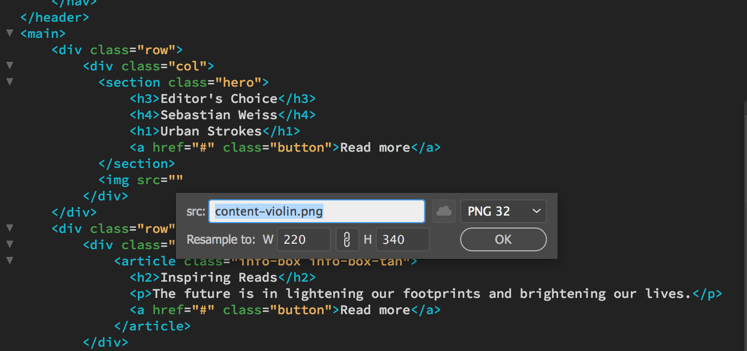Collapse the second row div element

click(x=9, y=228)
